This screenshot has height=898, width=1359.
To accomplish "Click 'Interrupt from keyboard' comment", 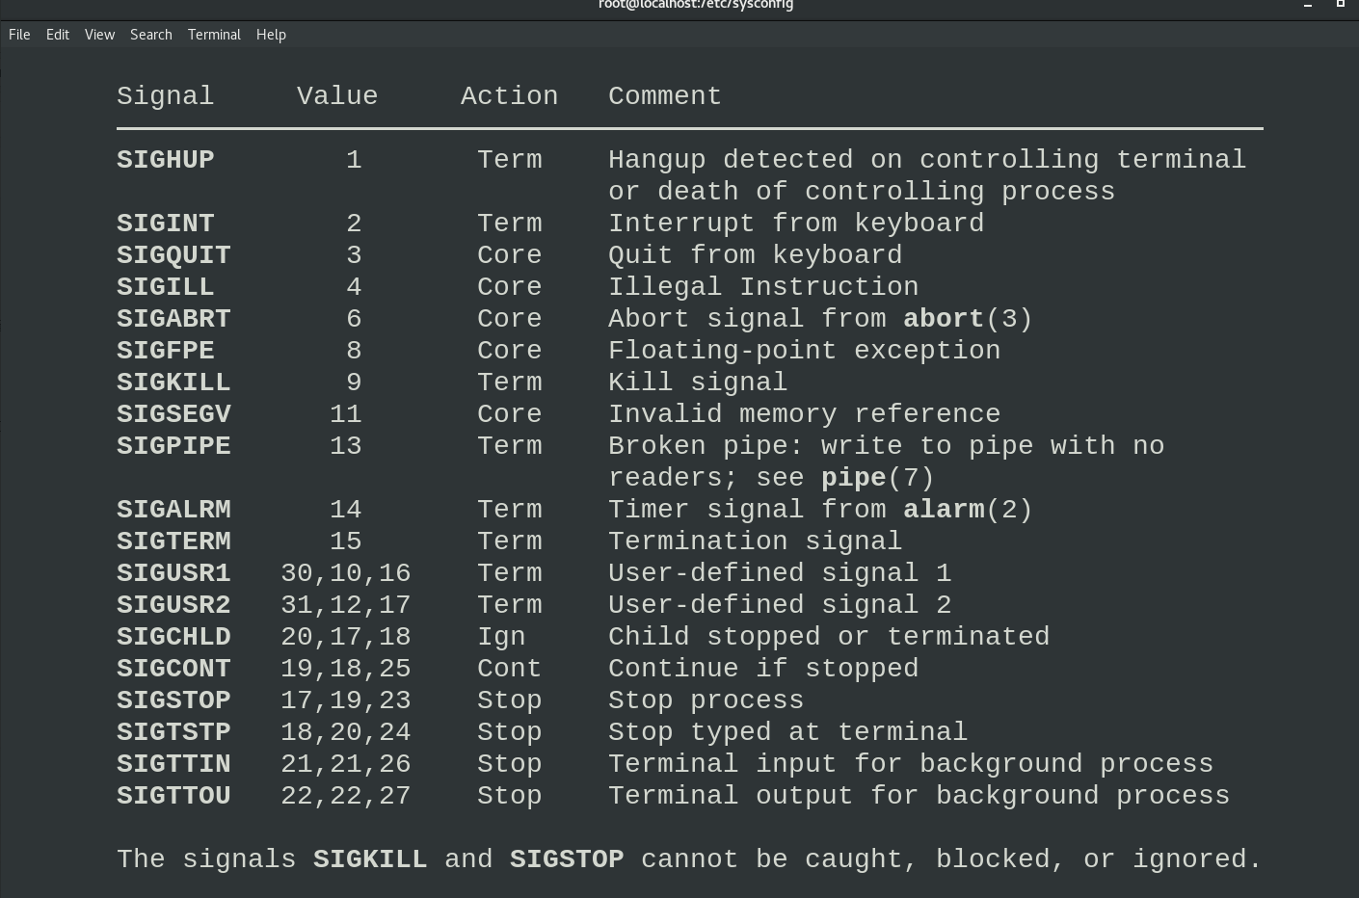I will (796, 224).
